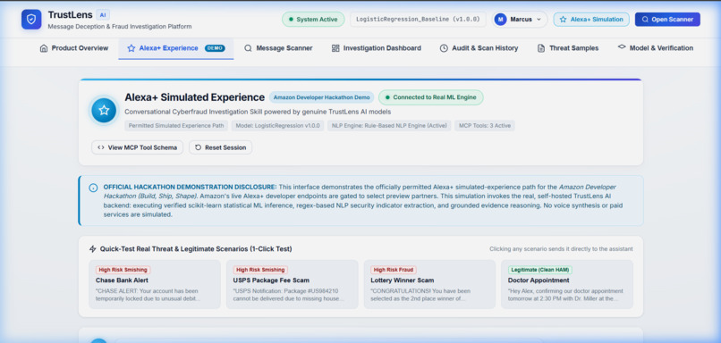The image size is (721, 343).
Task: Click the lightning bolt icon beside Quick-Test heading
Action: 93,249
